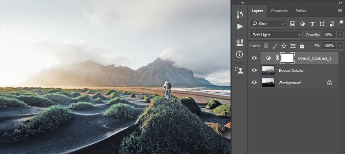The image size is (345, 154).
Task: Lock transparent pixels checkerboard icon
Action: click(x=266, y=46)
